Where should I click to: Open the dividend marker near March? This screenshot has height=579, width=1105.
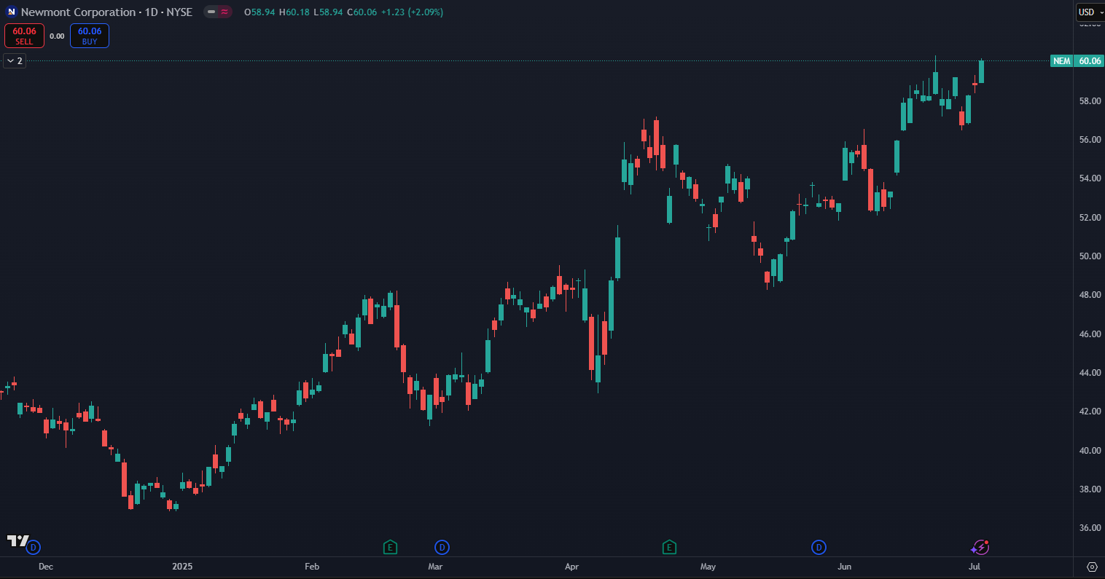click(x=442, y=547)
